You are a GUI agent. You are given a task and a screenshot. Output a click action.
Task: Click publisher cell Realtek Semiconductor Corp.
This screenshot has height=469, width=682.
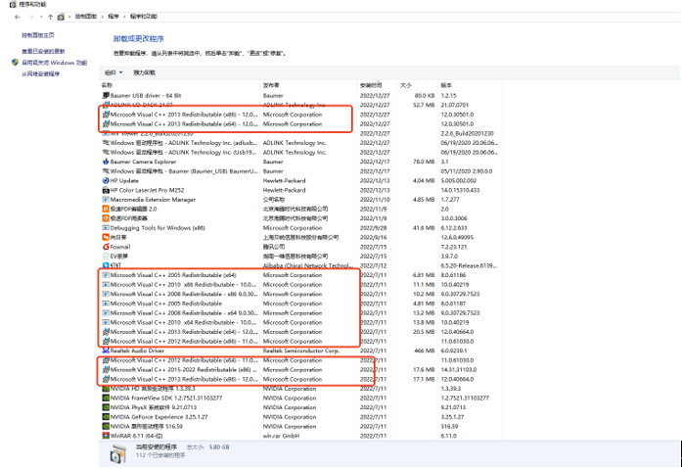(x=301, y=351)
